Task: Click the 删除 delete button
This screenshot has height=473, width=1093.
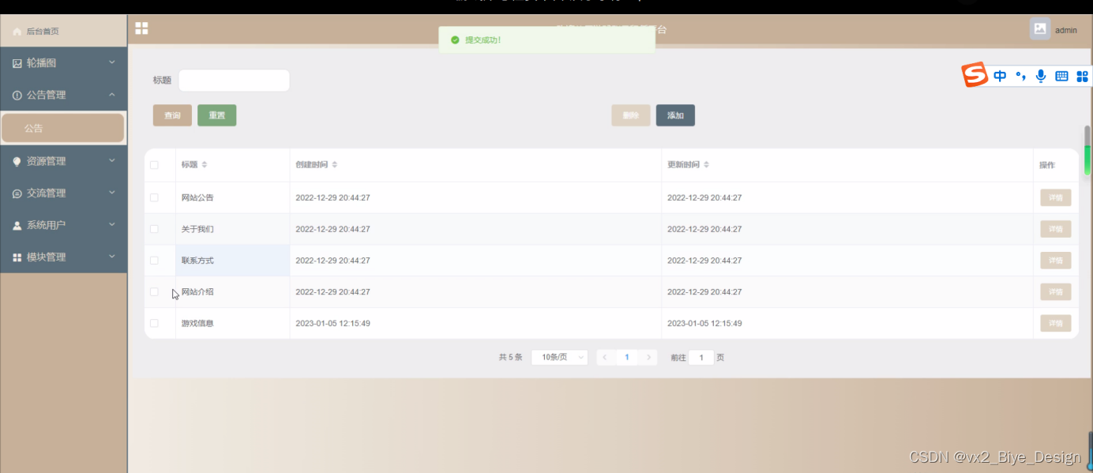Action: point(630,115)
